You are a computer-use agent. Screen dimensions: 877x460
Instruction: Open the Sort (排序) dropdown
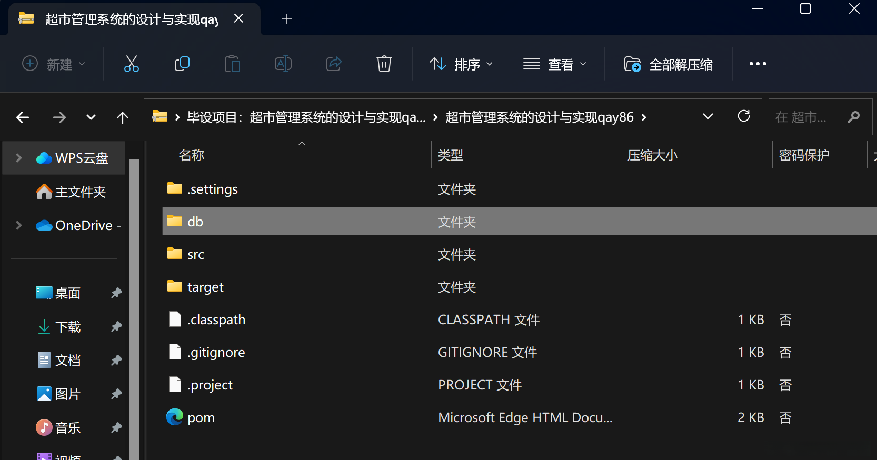click(x=461, y=64)
